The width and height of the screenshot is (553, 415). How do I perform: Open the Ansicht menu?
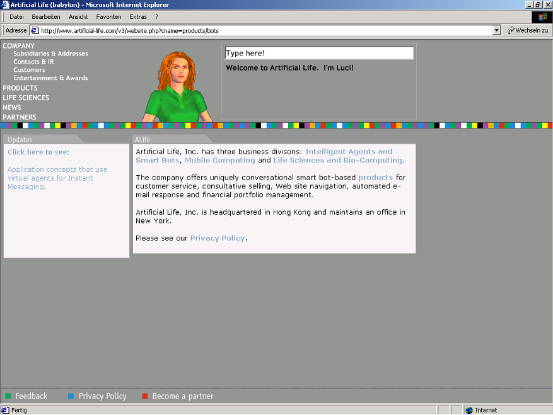pyautogui.click(x=78, y=17)
